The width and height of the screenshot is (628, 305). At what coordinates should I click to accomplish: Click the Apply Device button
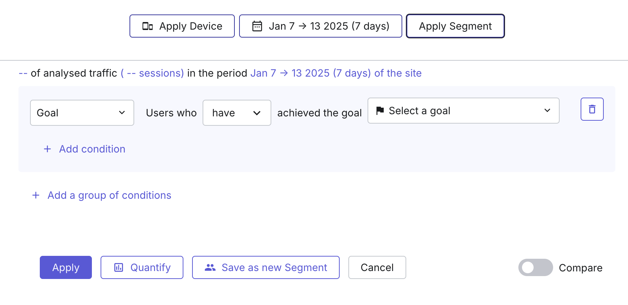click(x=182, y=26)
